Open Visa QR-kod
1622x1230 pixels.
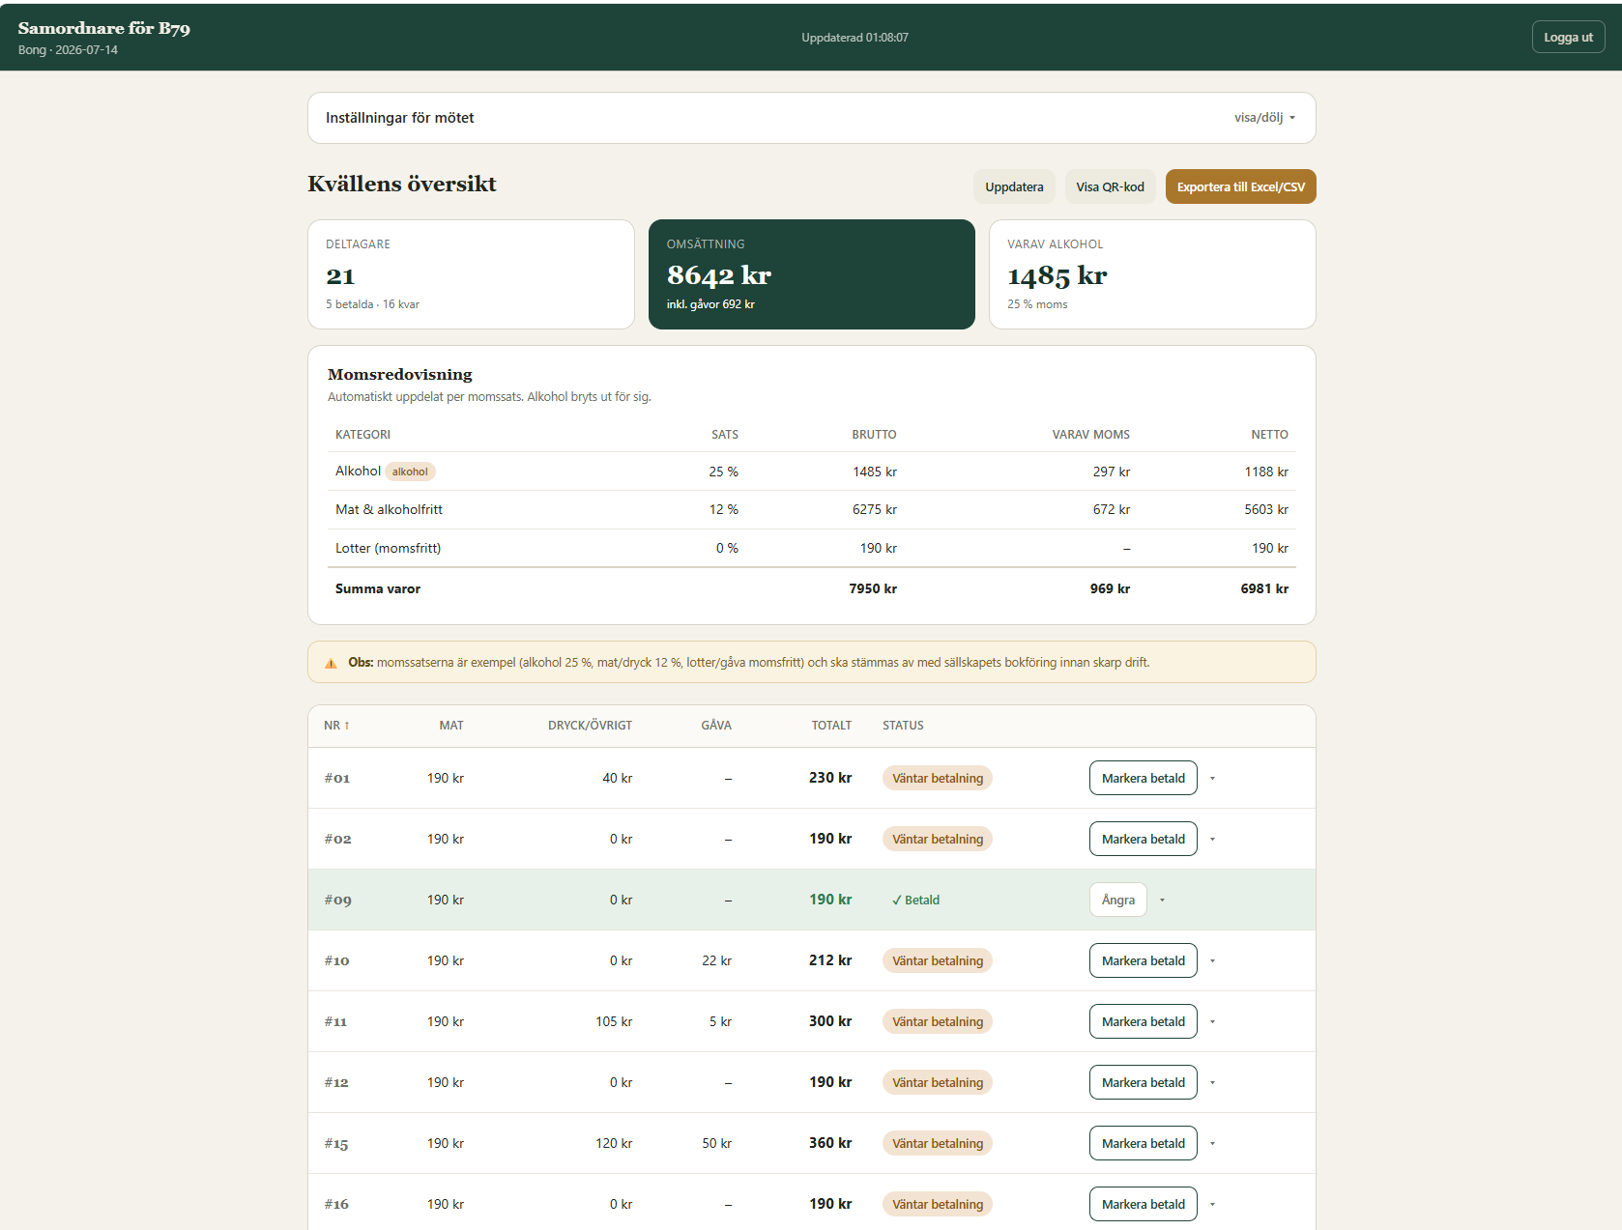(x=1110, y=186)
